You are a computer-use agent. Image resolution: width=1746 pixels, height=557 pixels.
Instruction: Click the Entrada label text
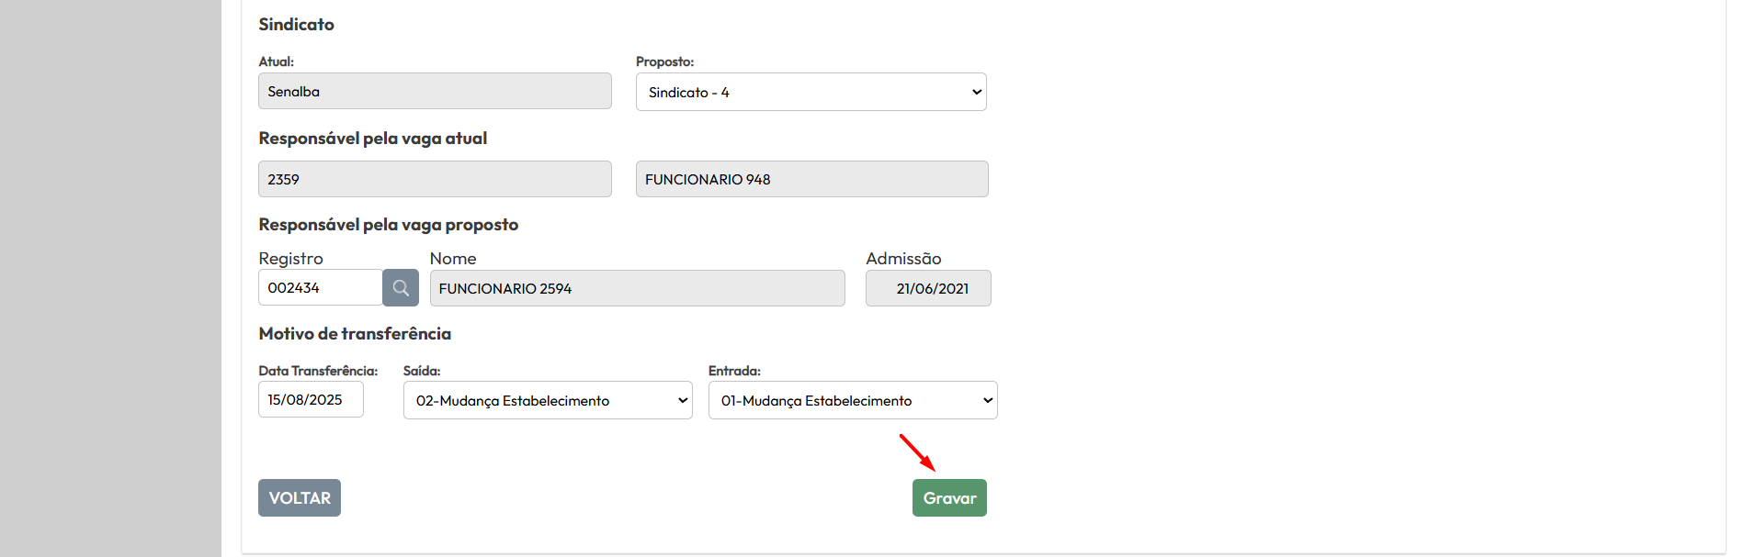tap(734, 371)
